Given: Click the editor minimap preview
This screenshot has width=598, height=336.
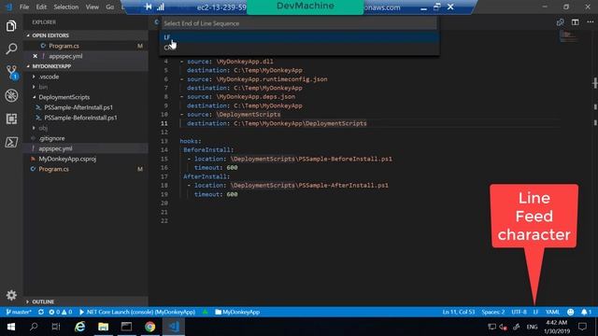Looking at the screenshot, I should pos(568,36).
